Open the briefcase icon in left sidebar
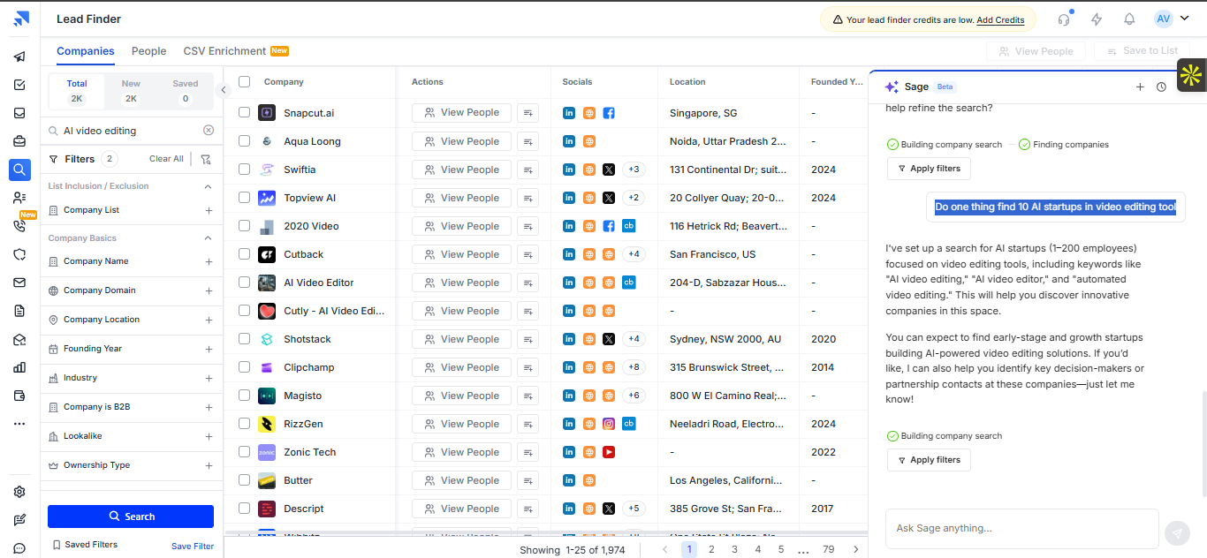This screenshot has width=1207, height=558. click(19, 141)
